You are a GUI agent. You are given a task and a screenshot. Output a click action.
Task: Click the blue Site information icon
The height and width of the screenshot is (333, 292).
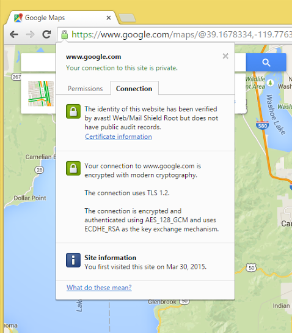coord(73,260)
